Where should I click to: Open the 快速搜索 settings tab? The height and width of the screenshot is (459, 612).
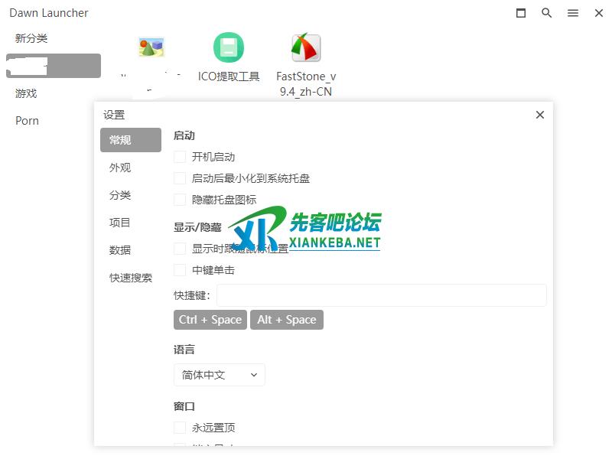click(131, 278)
